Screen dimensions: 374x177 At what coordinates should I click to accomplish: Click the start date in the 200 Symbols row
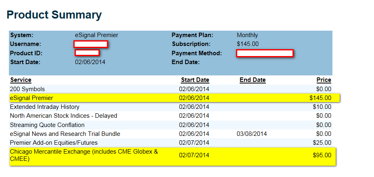pos(194,89)
